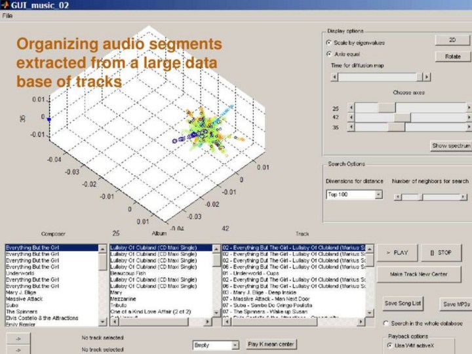This screenshot has width=472, height=354.
Task: Select Use WM activeX playback option
Action: [x=389, y=345]
